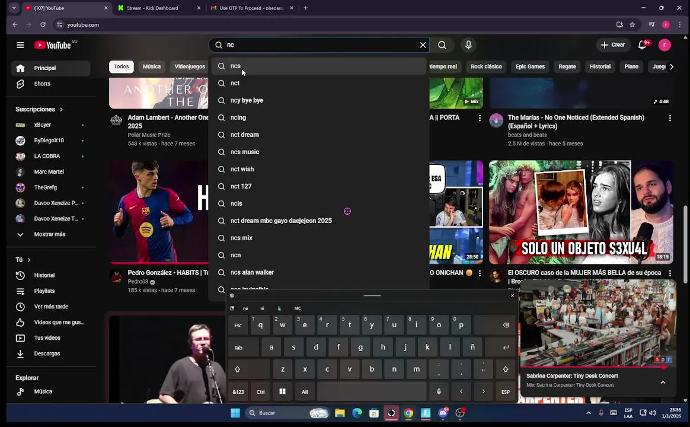The height and width of the screenshot is (427, 690).
Task: Tap the Ctrl key on keyboard
Action: [260, 392]
